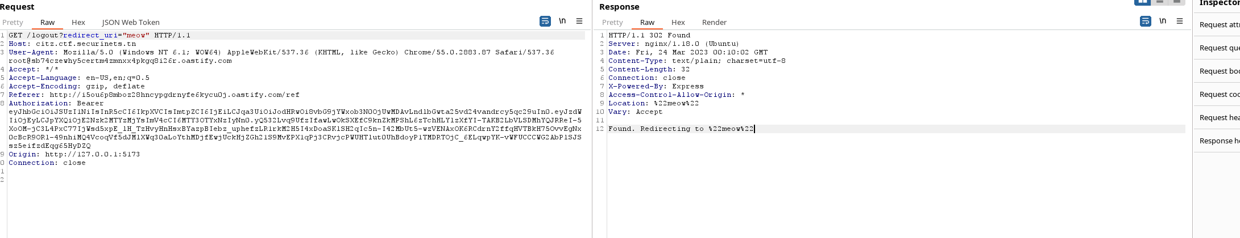Image resolution: width=1240 pixels, height=238 pixels.
Task: Open the Response Hex tab
Action: 678,22
